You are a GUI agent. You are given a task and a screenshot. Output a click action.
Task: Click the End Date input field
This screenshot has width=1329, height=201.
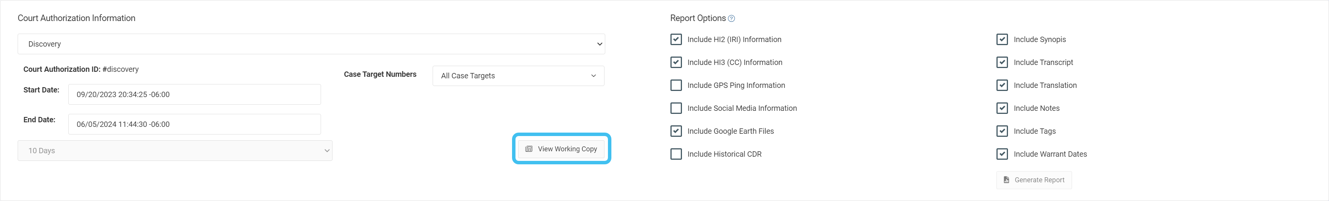194,125
